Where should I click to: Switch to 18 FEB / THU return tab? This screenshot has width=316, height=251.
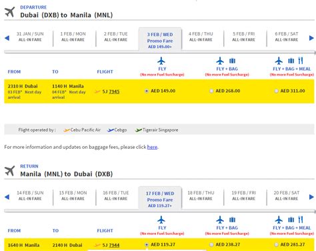pos(201,196)
